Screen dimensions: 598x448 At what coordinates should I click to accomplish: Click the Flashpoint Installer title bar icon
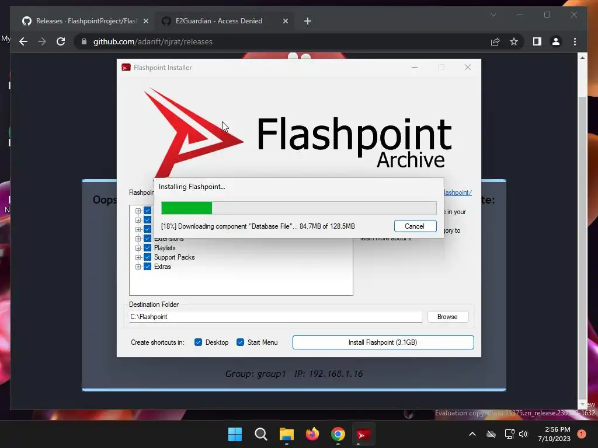click(x=126, y=68)
